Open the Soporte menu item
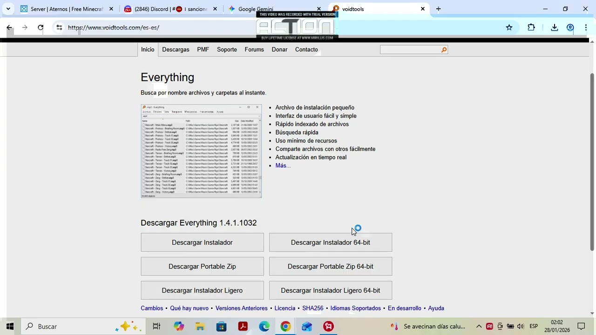Viewport: 596px width, 335px height. tap(227, 49)
